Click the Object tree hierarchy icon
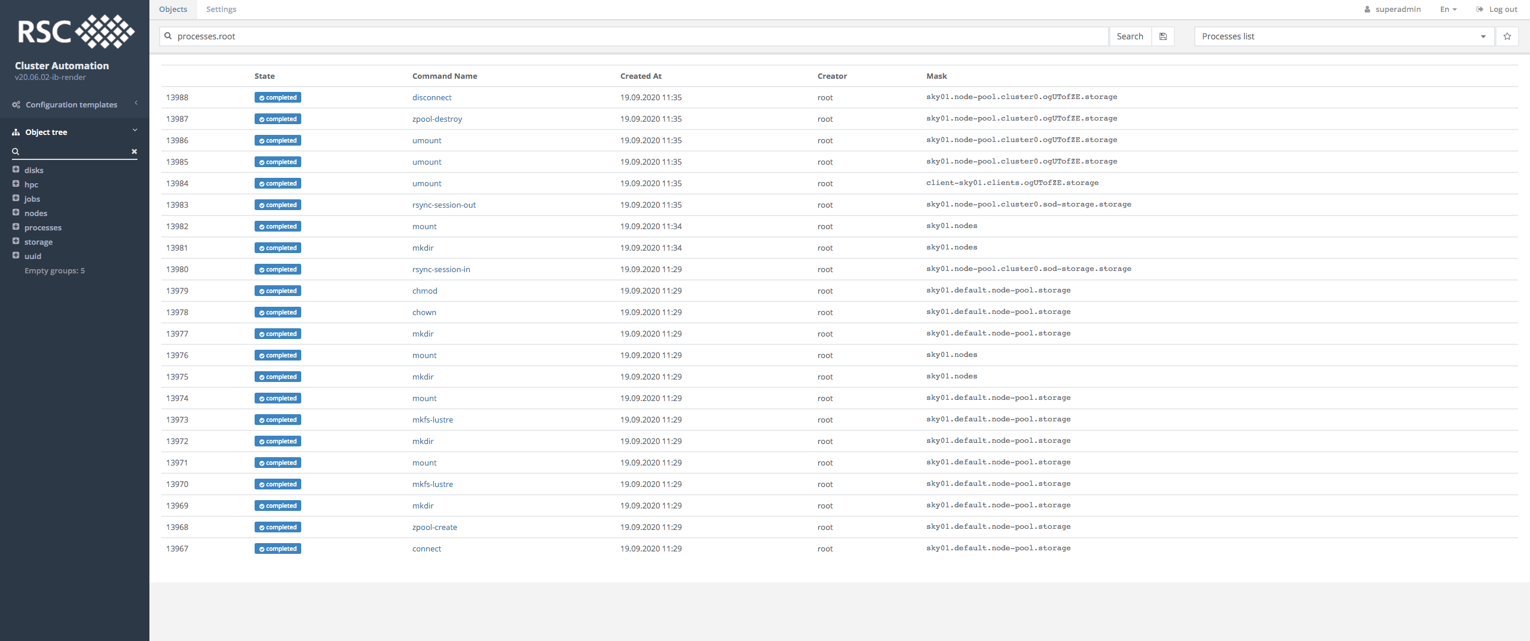Viewport: 1530px width, 641px height. pyautogui.click(x=16, y=132)
